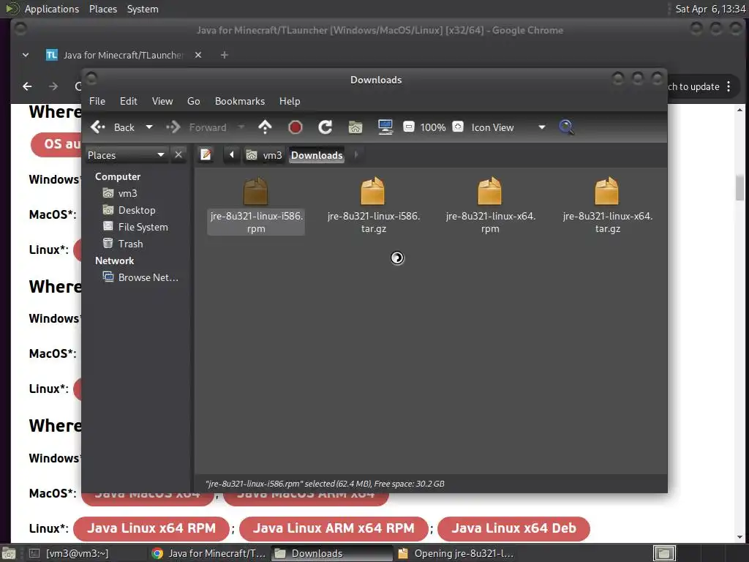Click the Downloads path bar button
The width and height of the screenshot is (749, 562).
tap(317, 155)
